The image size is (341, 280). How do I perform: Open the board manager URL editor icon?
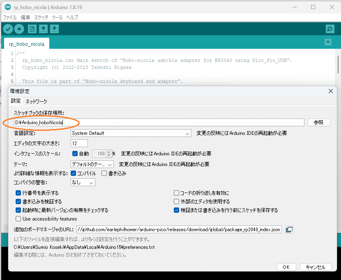click(x=289, y=230)
